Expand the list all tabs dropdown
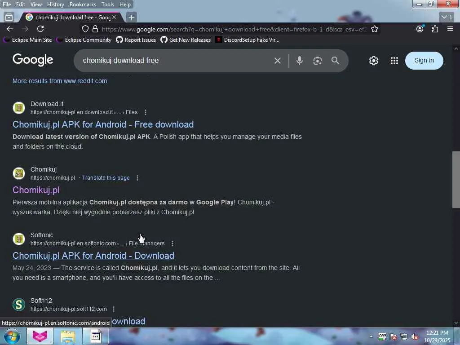 (447, 18)
